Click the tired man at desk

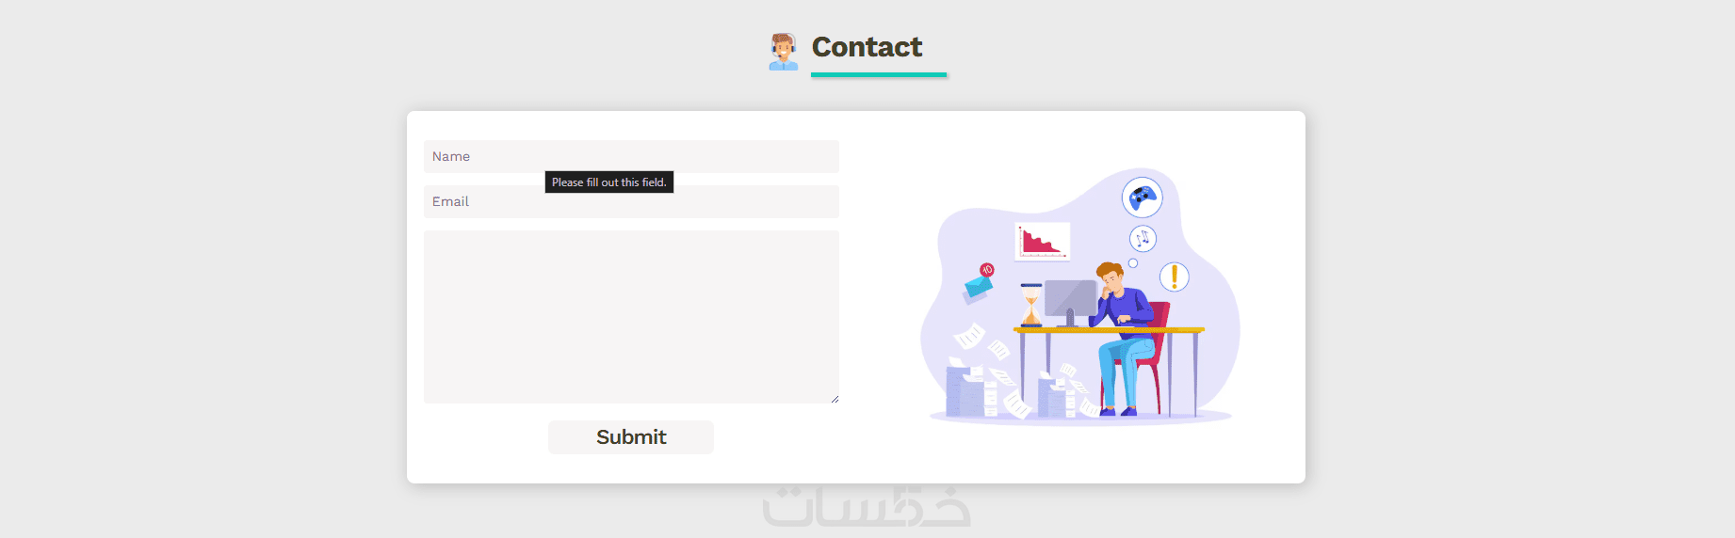[x=1126, y=337]
